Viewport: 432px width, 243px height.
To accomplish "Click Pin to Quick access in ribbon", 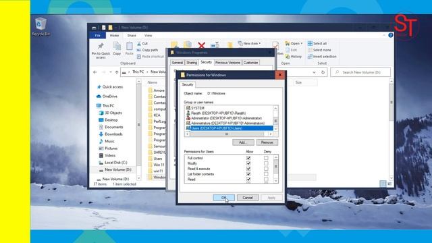I will [x=101, y=50].
